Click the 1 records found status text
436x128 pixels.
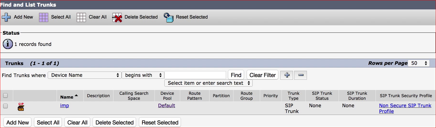click(x=33, y=44)
